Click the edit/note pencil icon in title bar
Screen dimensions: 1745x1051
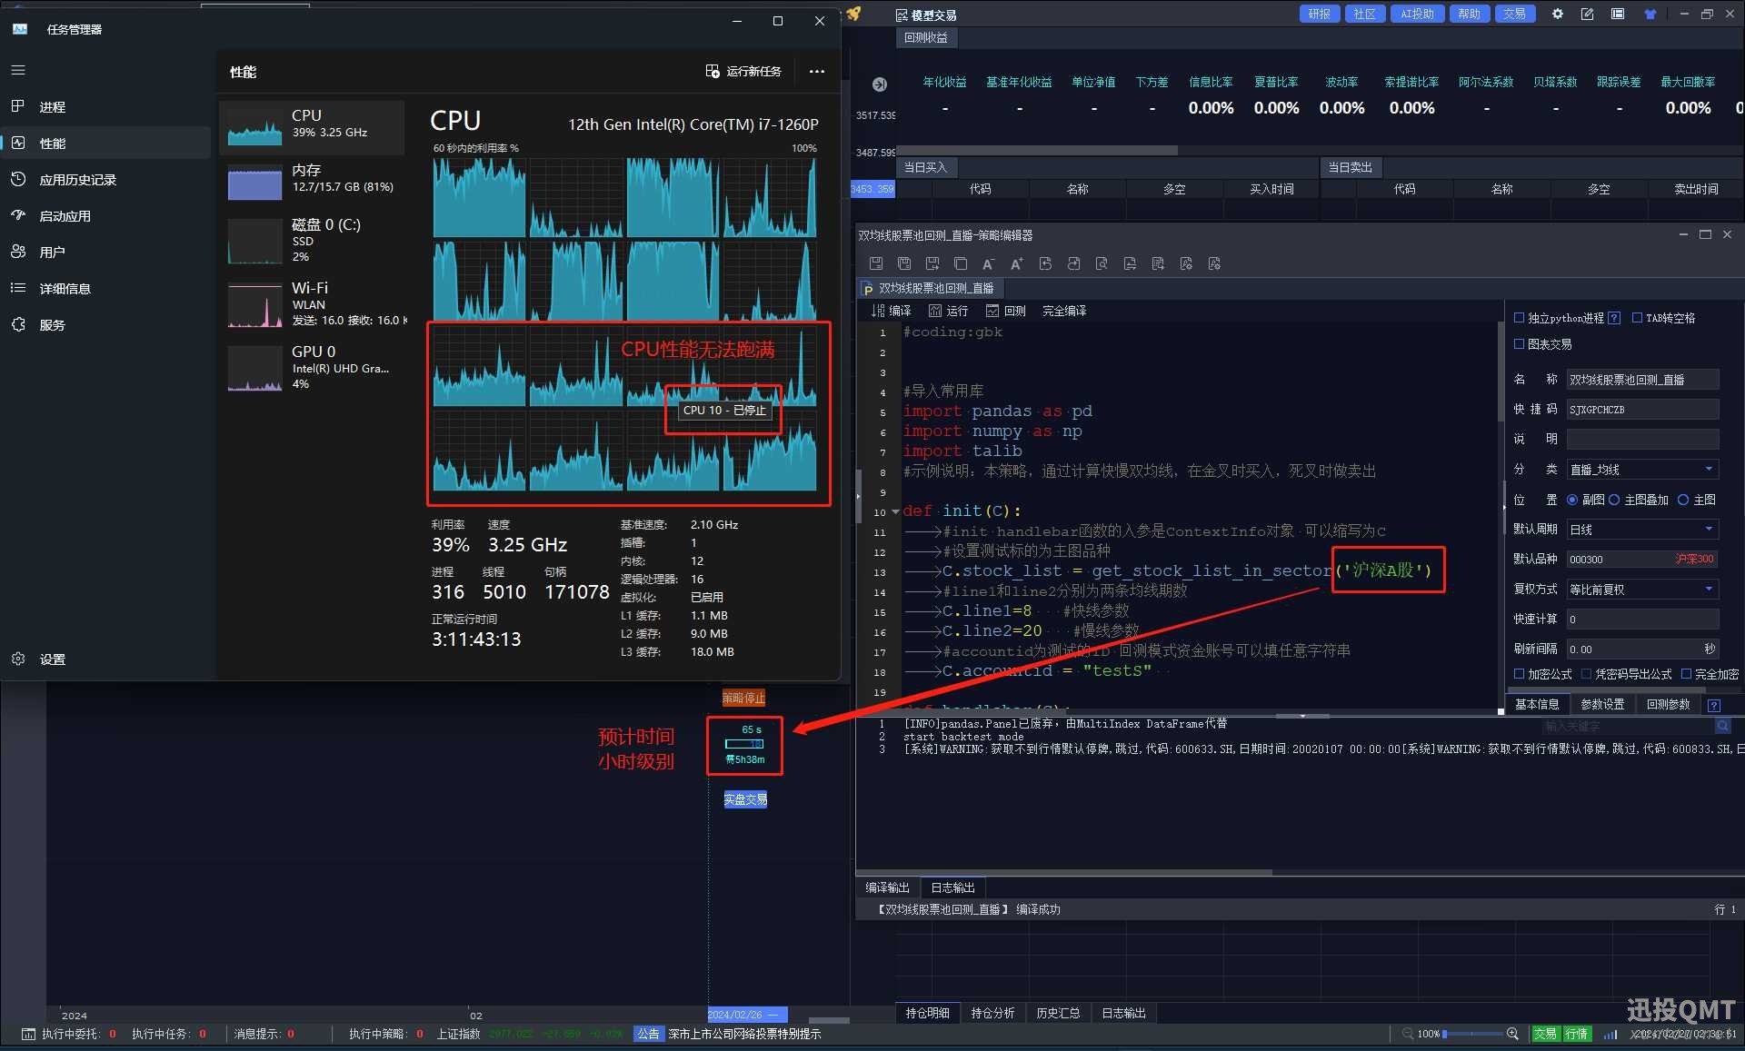pyautogui.click(x=1587, y=14)
